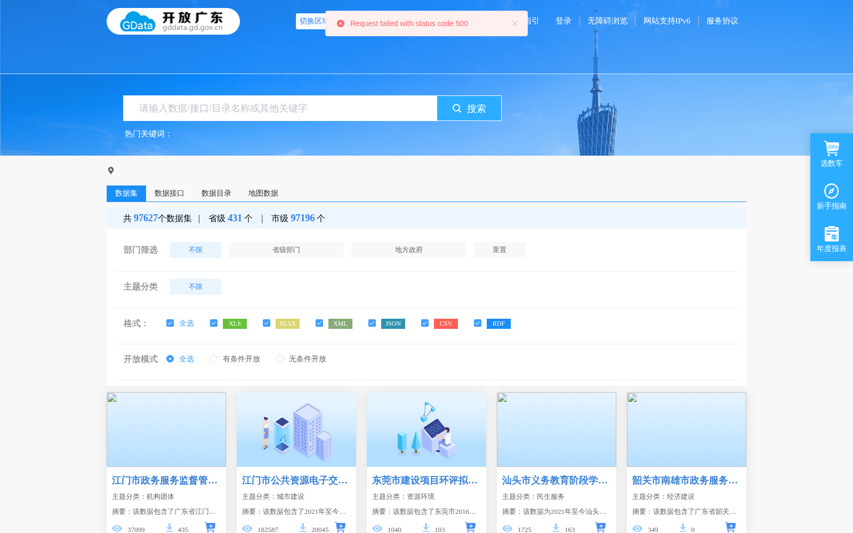Image resolution: width=853 pixels, height=533 pixels.
Task: Add 江门市公共资源电子交 dataset to cart
Action: click(x=340, y=527)
